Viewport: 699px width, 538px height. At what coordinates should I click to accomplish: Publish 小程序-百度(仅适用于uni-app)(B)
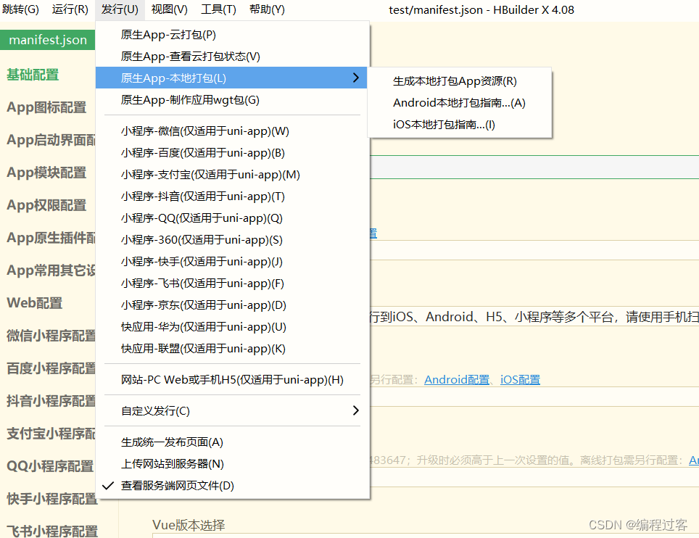(x=232, y=153)
